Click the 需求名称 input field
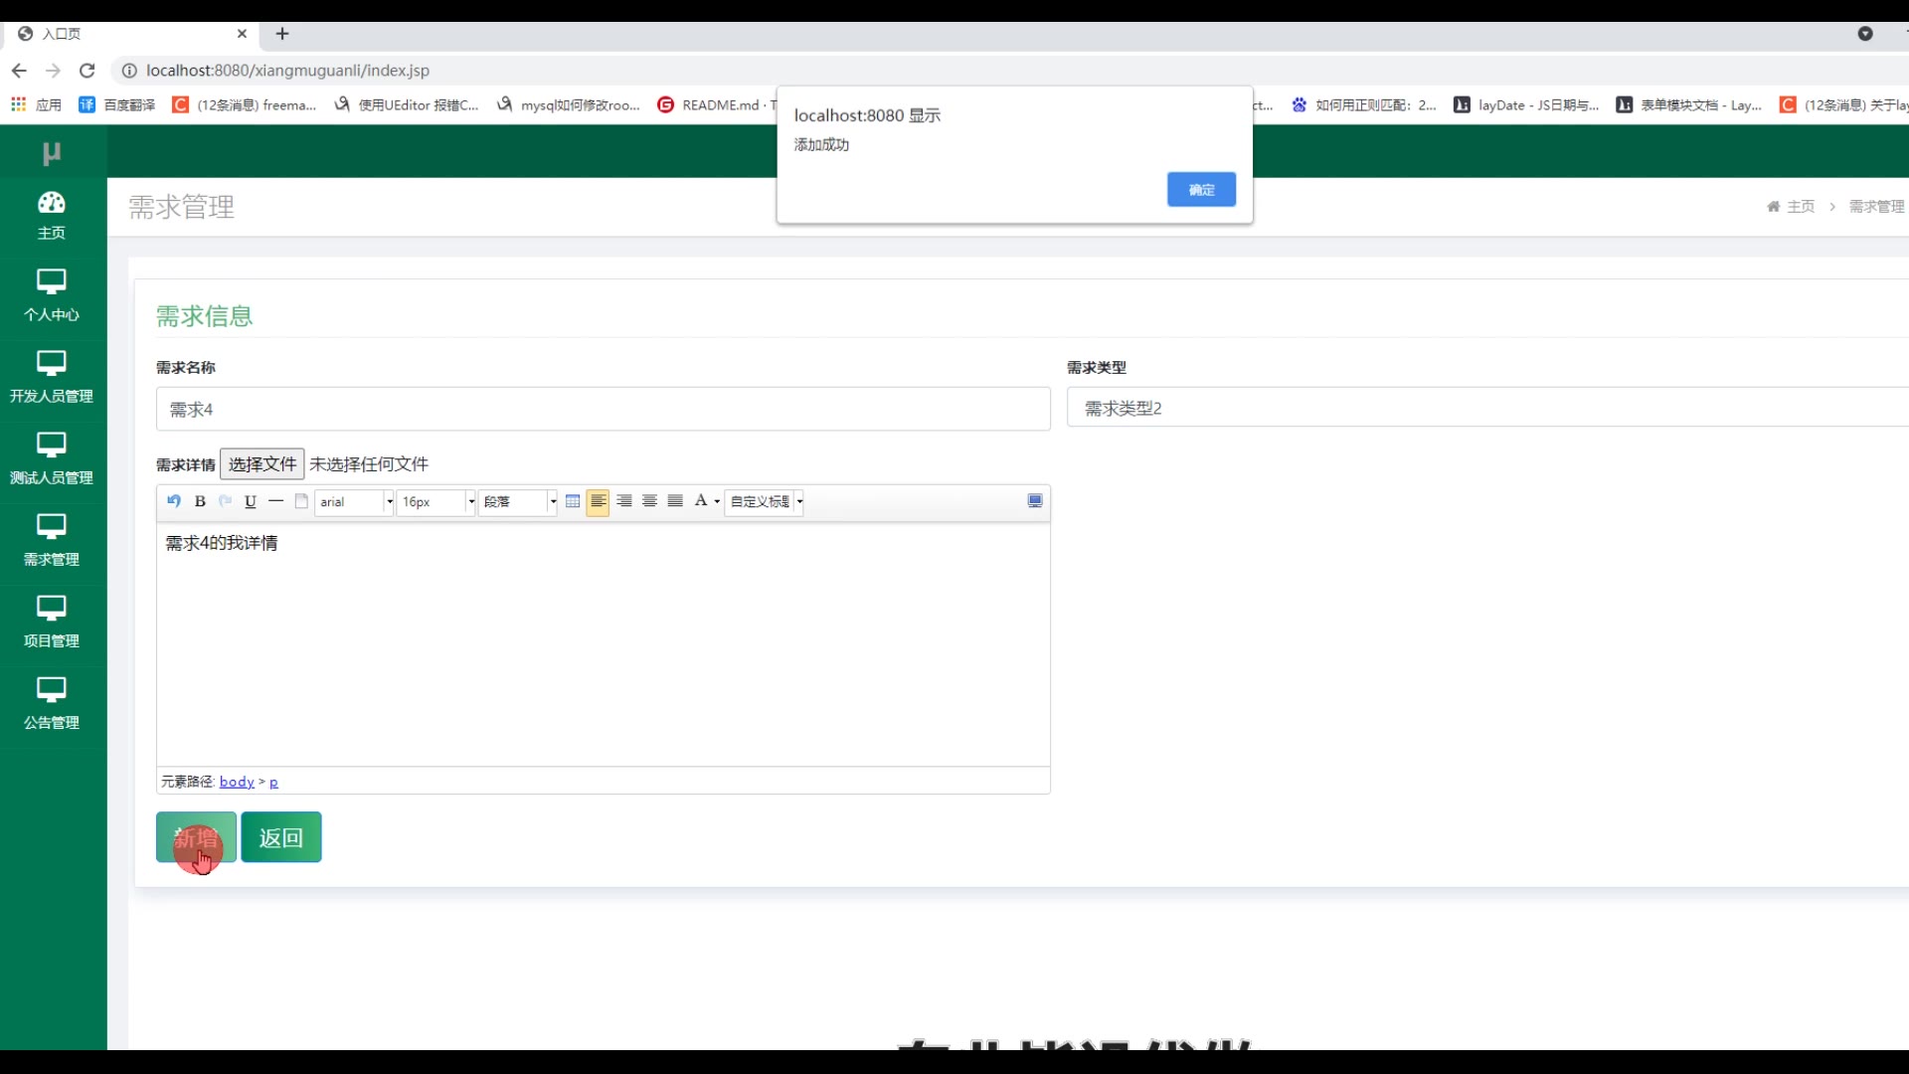This screenshot has width=1909, height=1074. tap(603, 410)
